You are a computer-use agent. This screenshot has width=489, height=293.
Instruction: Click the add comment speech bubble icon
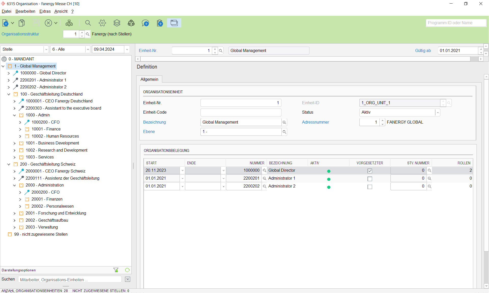pos(145,23)
